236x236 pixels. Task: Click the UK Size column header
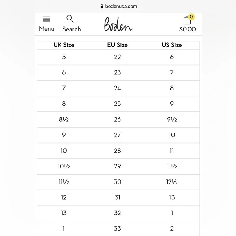64,45
